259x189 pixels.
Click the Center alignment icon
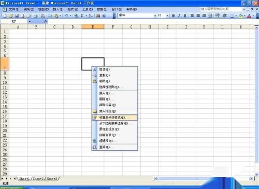[x=198, y=16]
